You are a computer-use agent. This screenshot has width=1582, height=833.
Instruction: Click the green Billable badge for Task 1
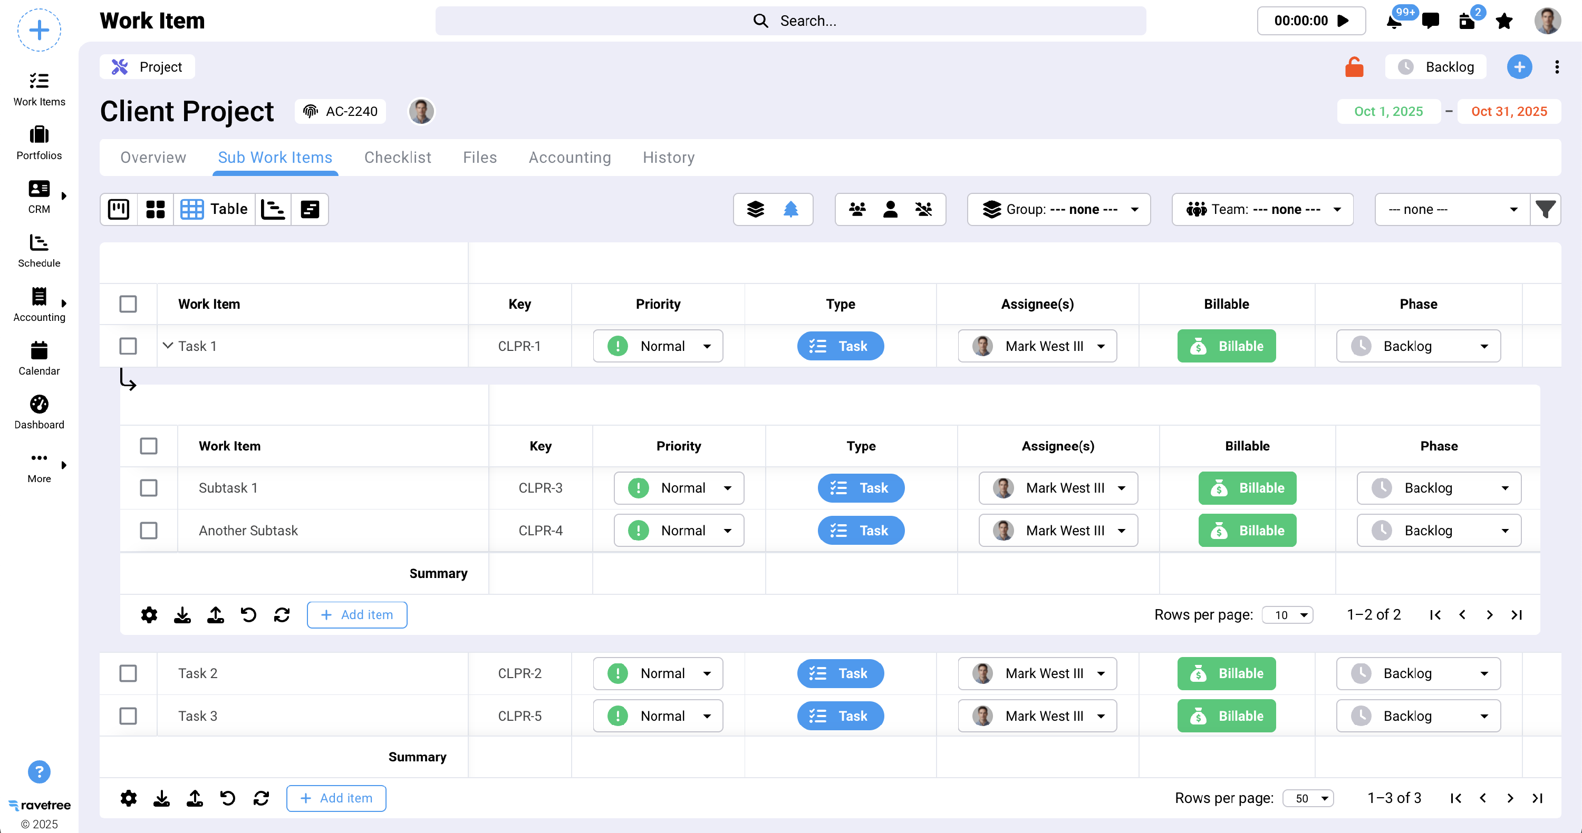pos(1226,346)
